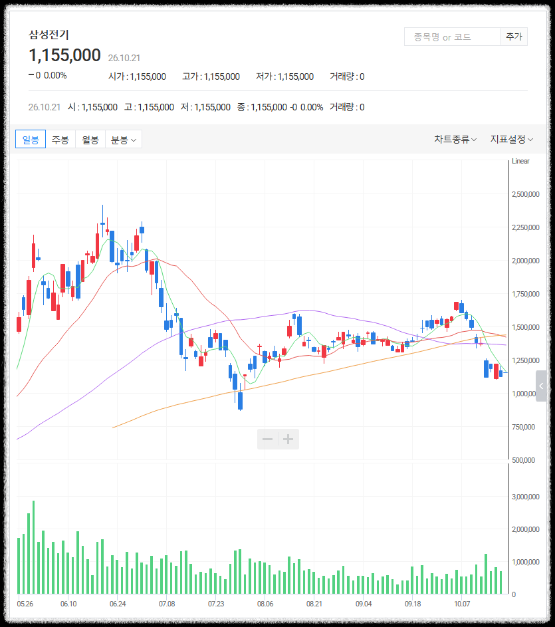This screenshot has height=627, width=555.
Task: Expand the side panel arrow handle
Action: coord(541,386)
